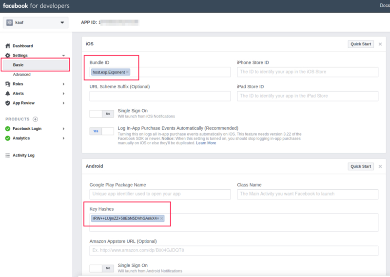Expand the Alerts submenu arrow
Screen dimensions: 390x277
63,94
